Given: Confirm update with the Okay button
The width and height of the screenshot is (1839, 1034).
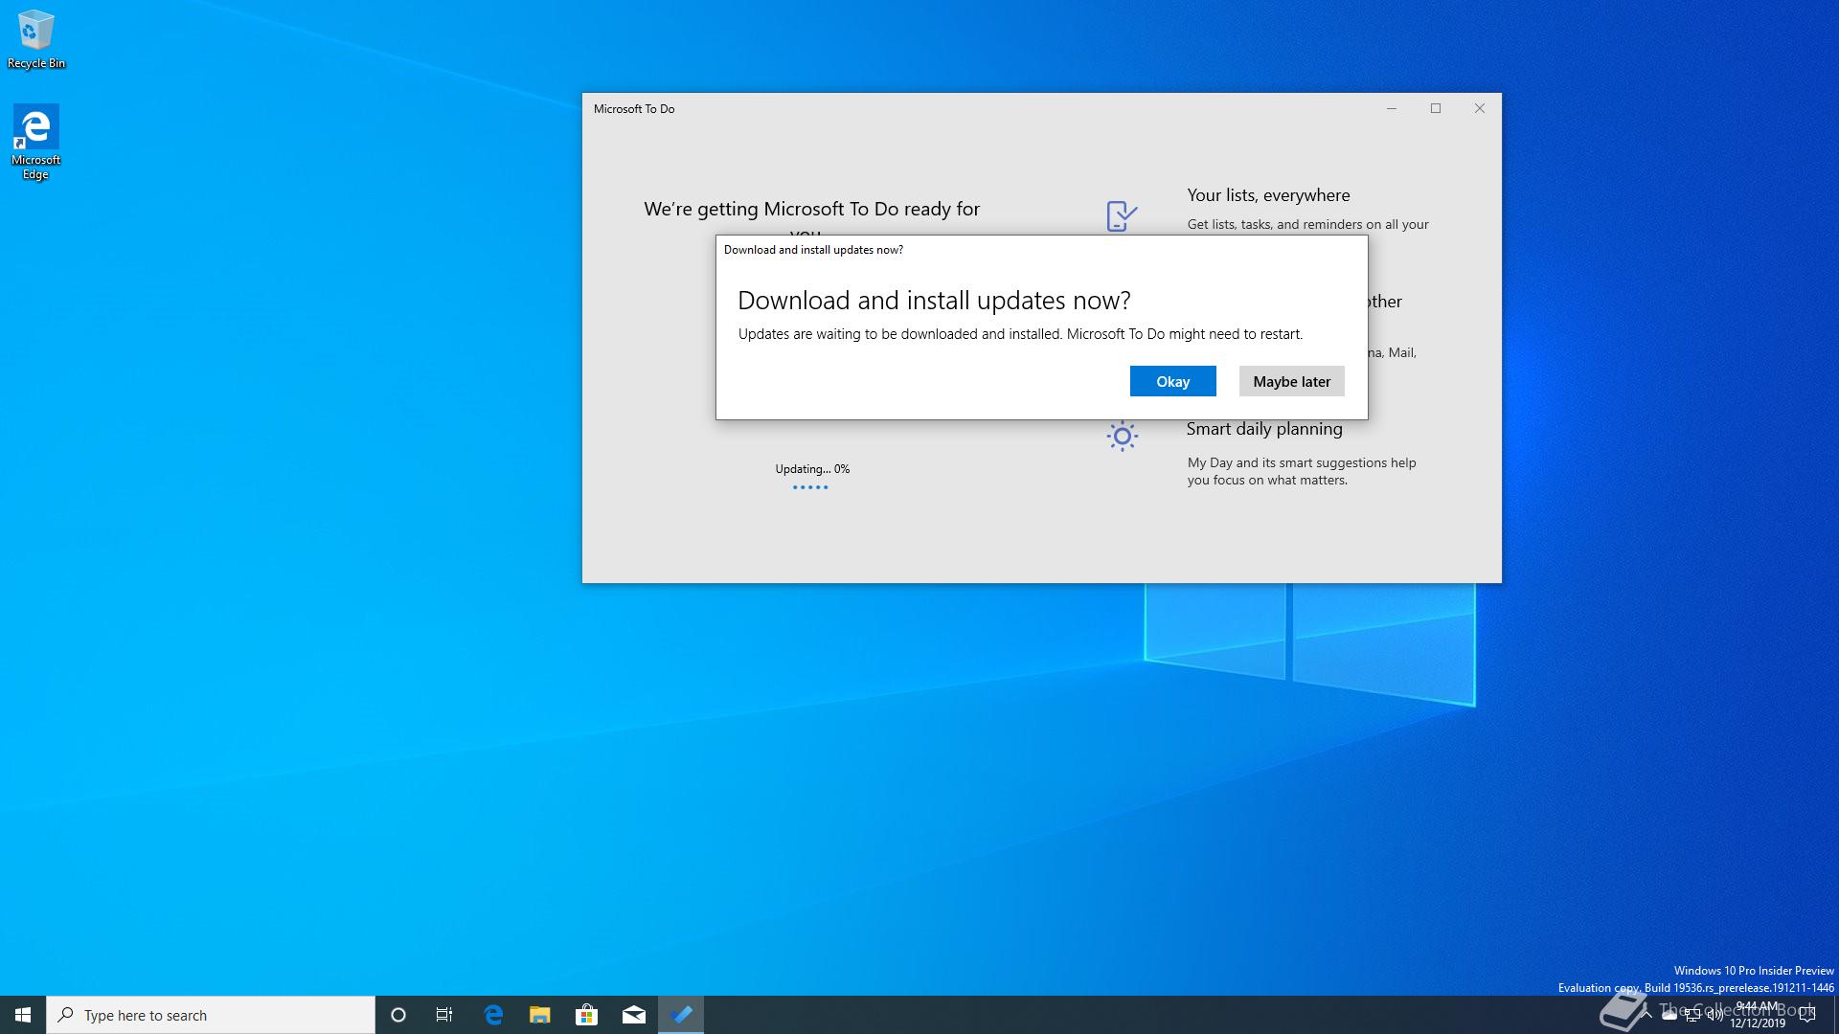Looking at the screenshot, I should click(1172, 381).
